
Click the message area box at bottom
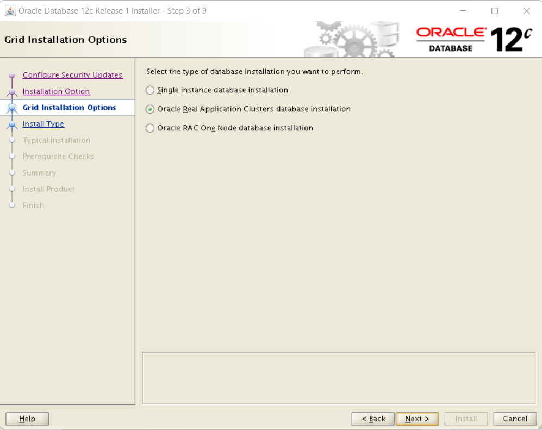(339, 378)
